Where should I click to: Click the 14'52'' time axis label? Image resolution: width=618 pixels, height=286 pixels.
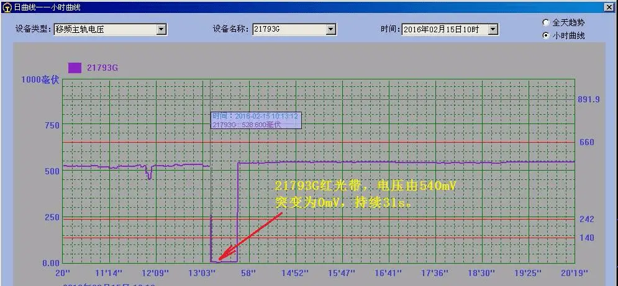point(296,272)
